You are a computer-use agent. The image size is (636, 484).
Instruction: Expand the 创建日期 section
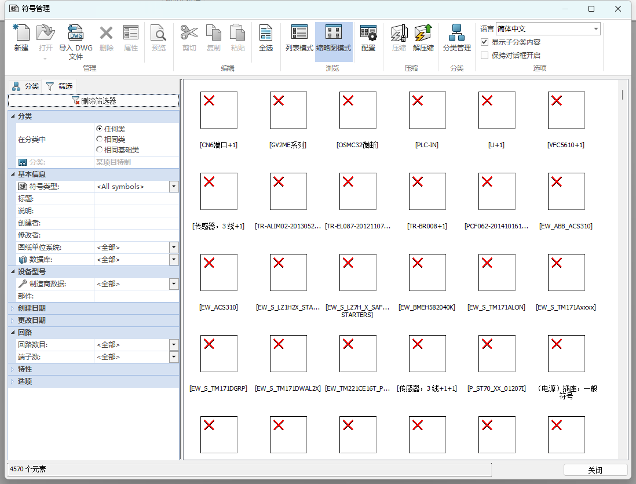12,308
